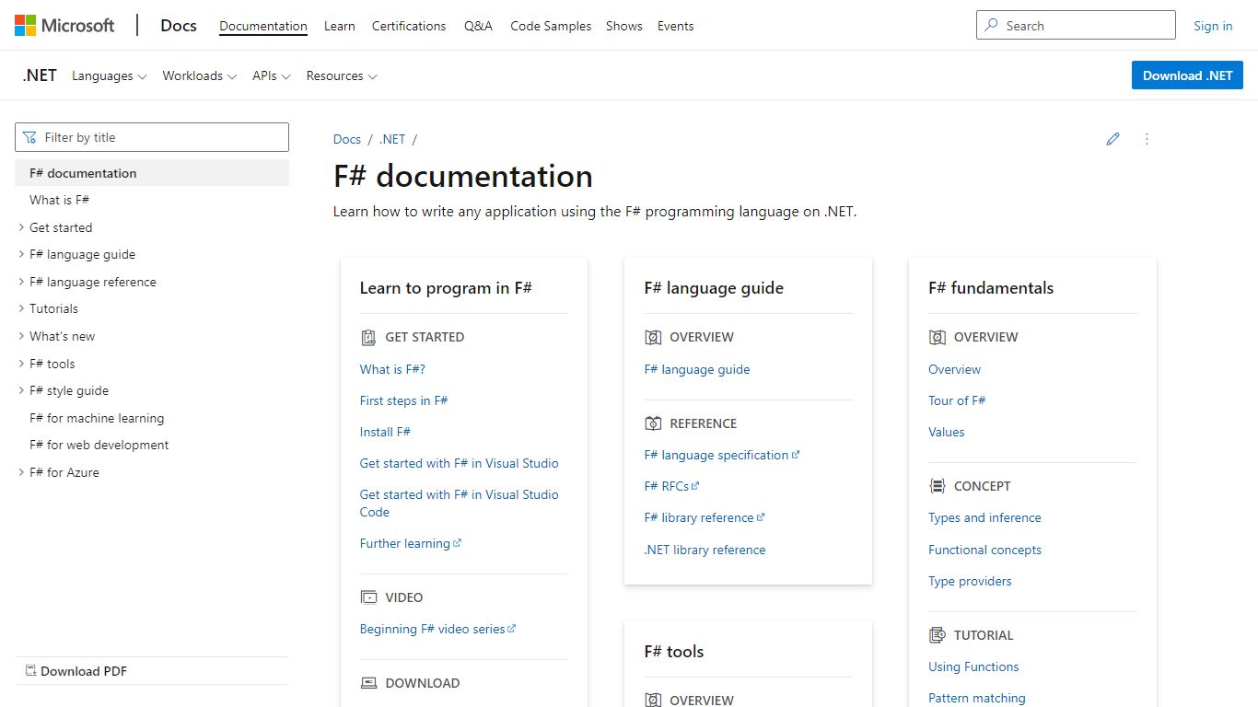Click the GET STARTED section icon
Screen dimensions: 1258x707
[368, 337]
